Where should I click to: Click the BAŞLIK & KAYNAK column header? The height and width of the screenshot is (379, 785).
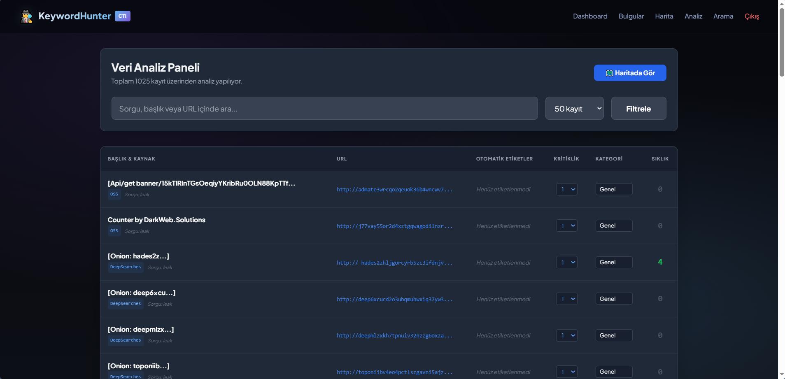(x=131, y=159)
